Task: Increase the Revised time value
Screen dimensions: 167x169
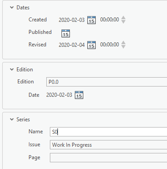Action: (x=123, y=43)
